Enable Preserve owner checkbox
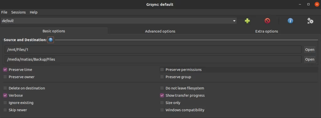Screen dimensions: 321x118 click(5, 77)
